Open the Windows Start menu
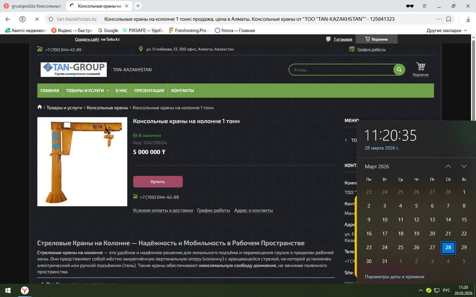The height and width of the screenshot is (297, 476). 8,290
